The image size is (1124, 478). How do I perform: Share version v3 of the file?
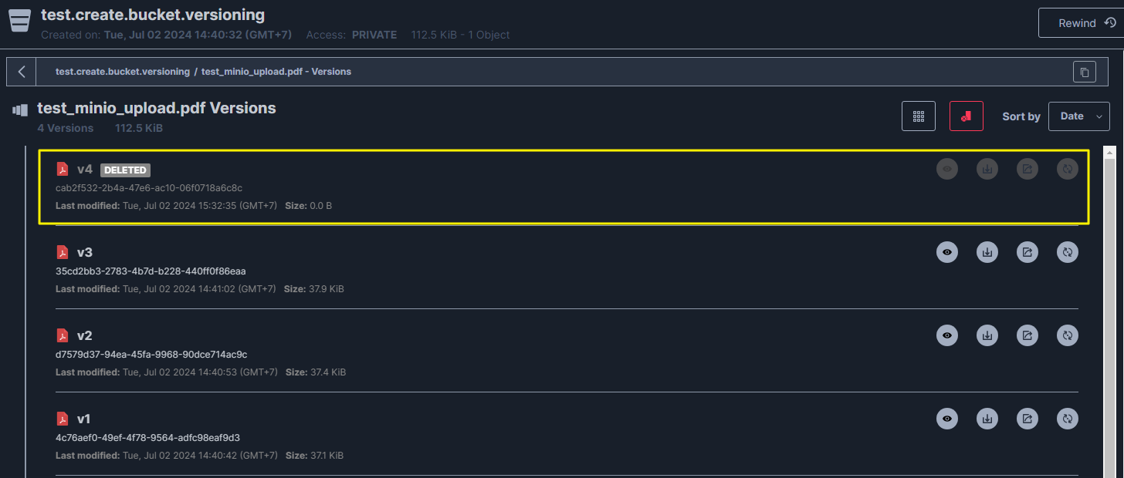tap(1028, 252)
